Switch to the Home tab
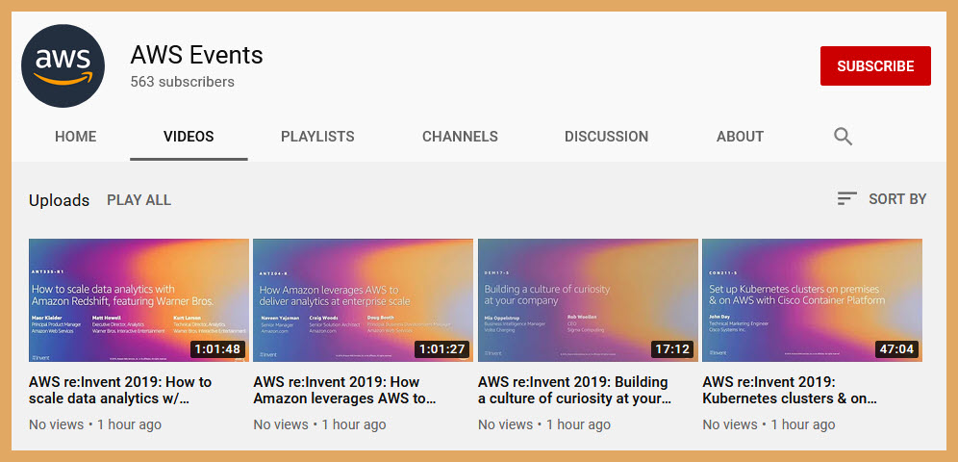The width and height of the screenshot is (958, 462). pyautogui.click(x=76, y=137)
